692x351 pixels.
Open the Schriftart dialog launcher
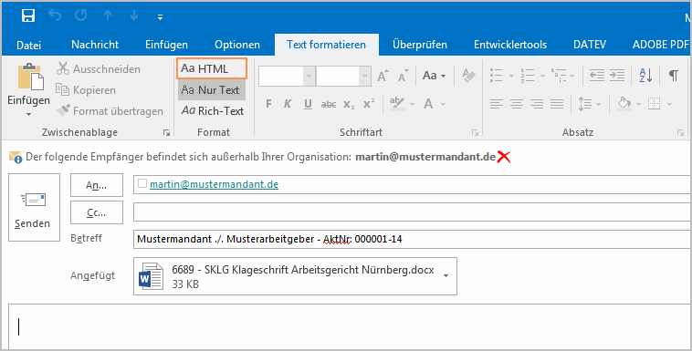(475, 132)
